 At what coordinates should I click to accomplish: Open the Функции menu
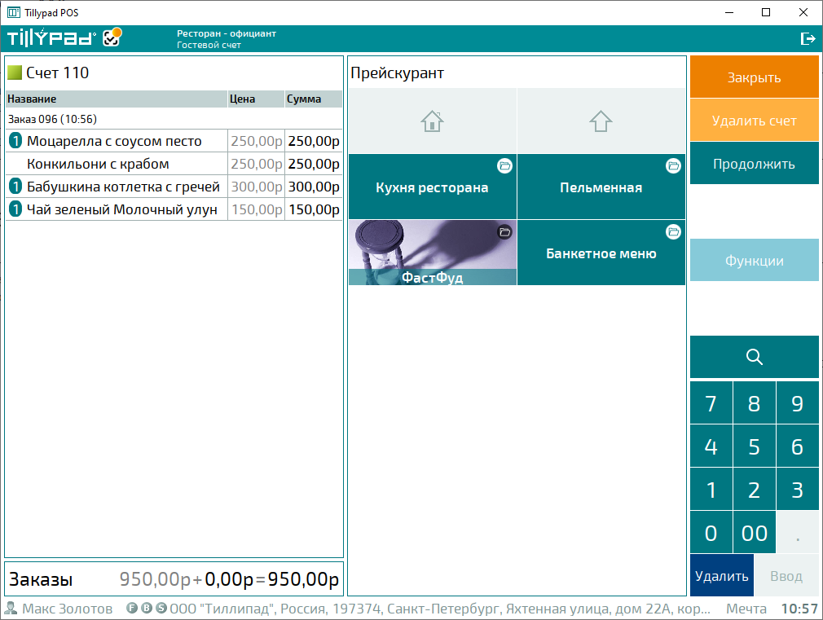click(754, 261)
